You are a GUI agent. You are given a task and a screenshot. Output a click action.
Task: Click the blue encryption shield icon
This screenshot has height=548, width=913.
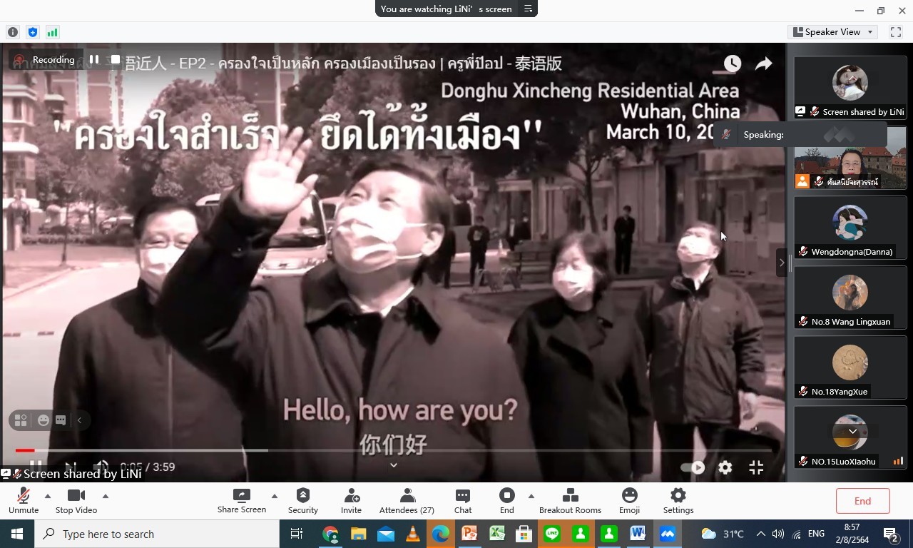(x=32, y=32)
